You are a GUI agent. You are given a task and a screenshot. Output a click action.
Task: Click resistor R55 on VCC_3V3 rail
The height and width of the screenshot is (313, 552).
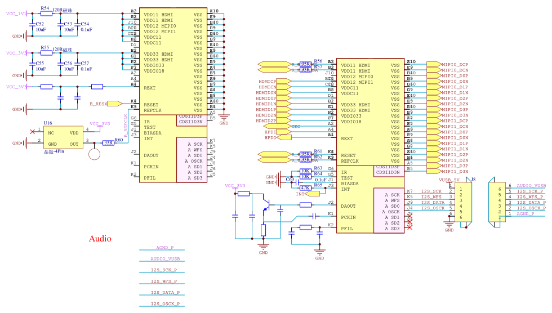click(46, 53)
